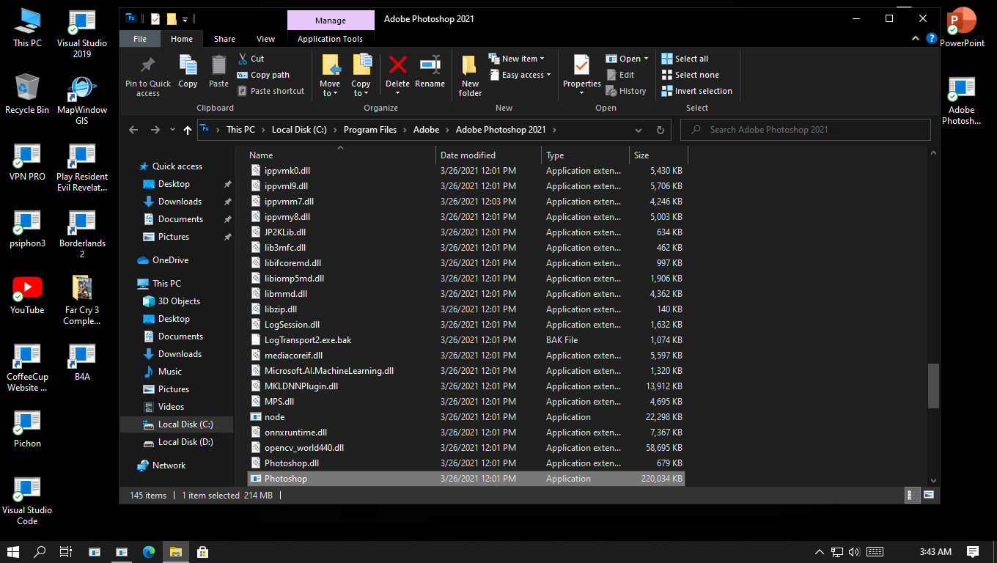
Task: Open recent locations dropdown arrow
Action: tap(172, 130)
